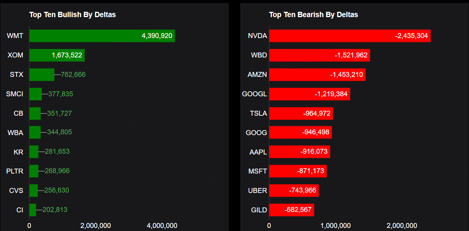This screenshot has width=469, height=231.
Task: Click the SMCI green bar
Action: pyautogui.click(x=35, y=94)
